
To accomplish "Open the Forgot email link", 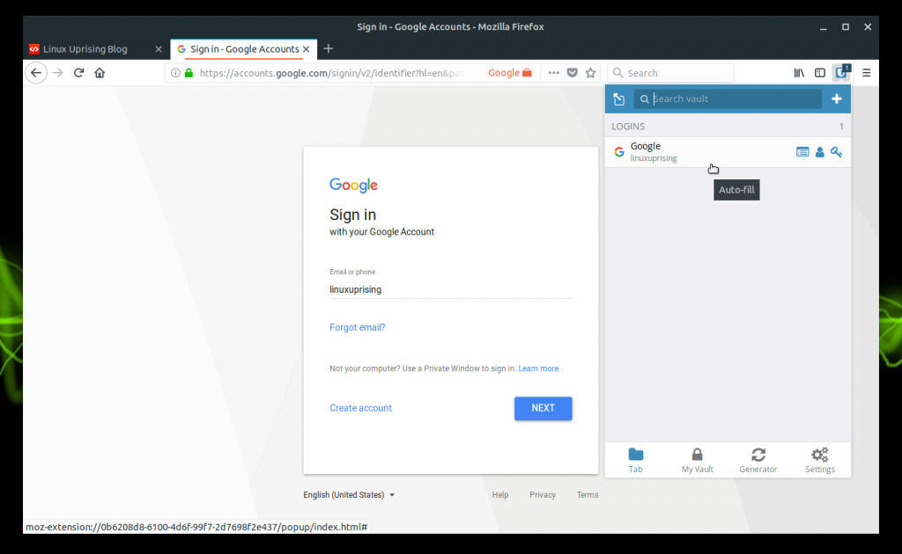I will 358,327.
